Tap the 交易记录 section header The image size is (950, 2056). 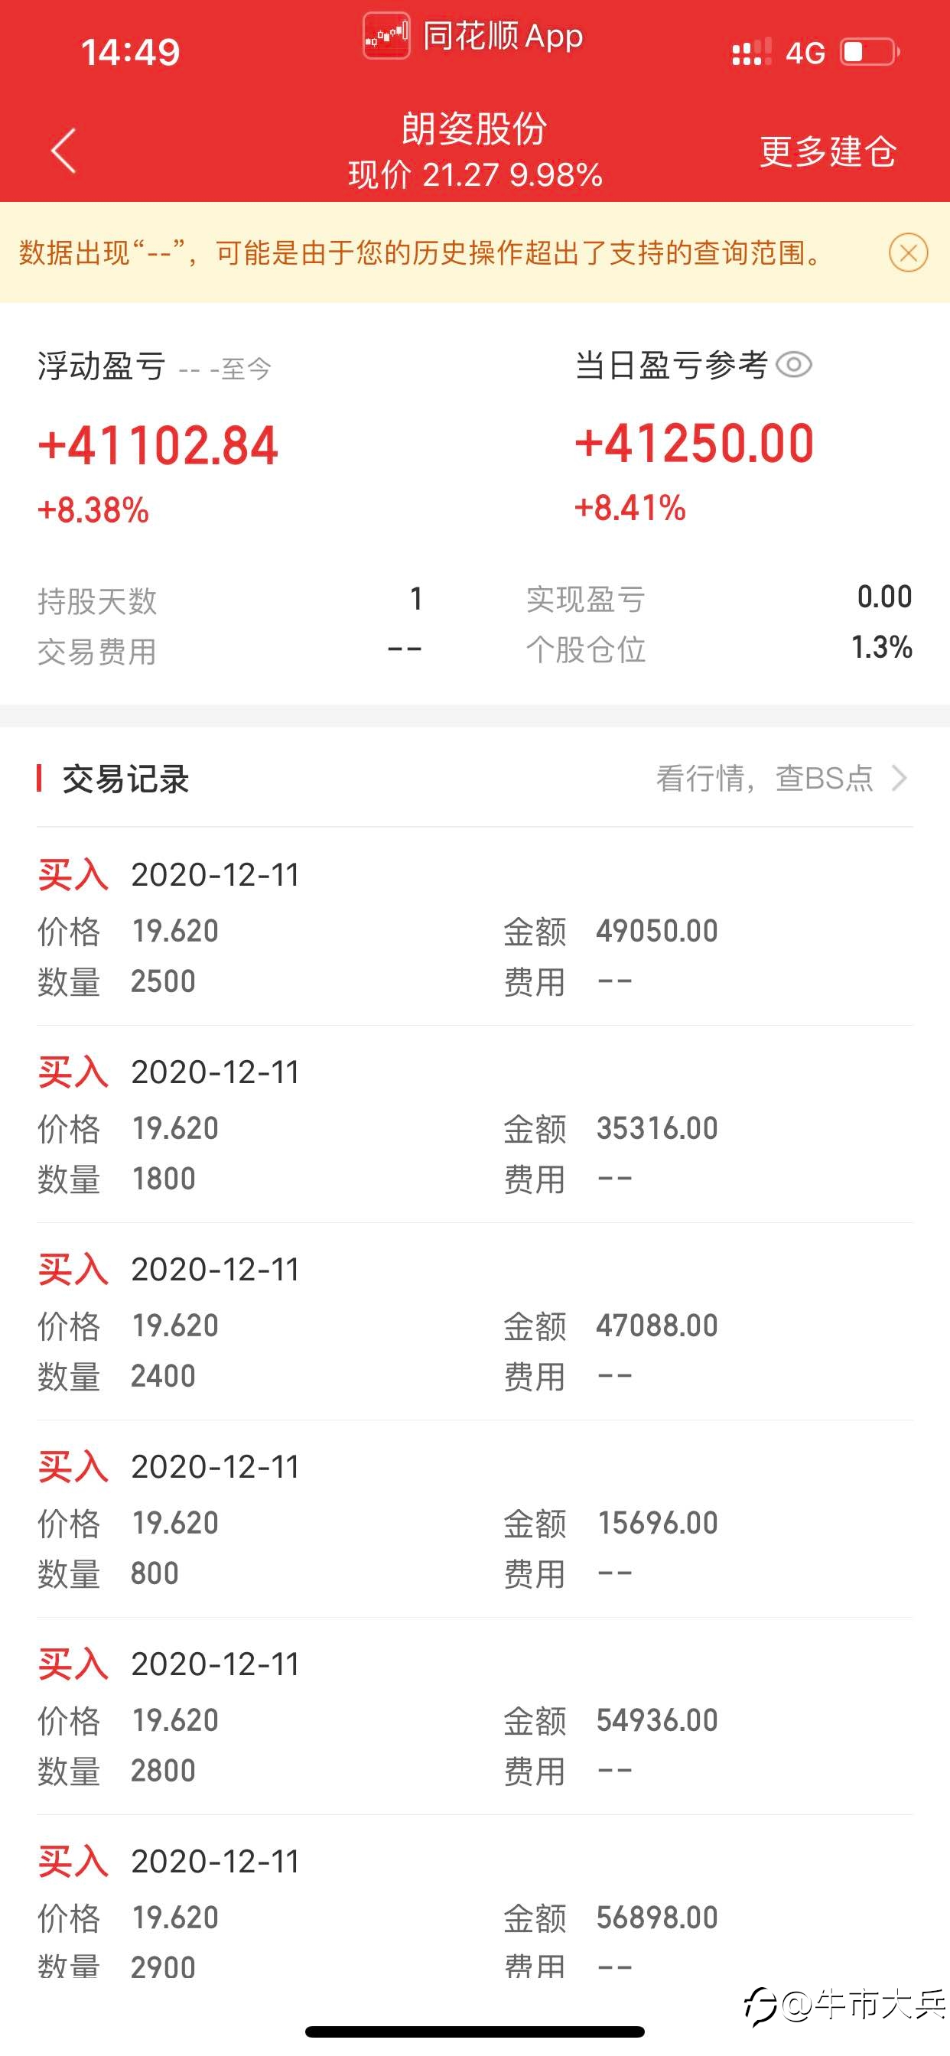click(125, 778)
